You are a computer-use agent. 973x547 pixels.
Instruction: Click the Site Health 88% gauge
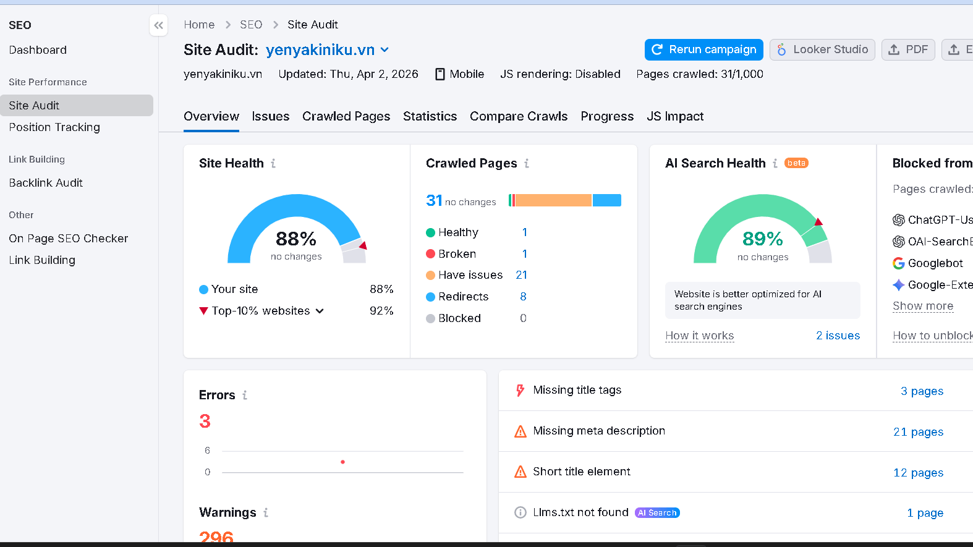pos(297,229)
